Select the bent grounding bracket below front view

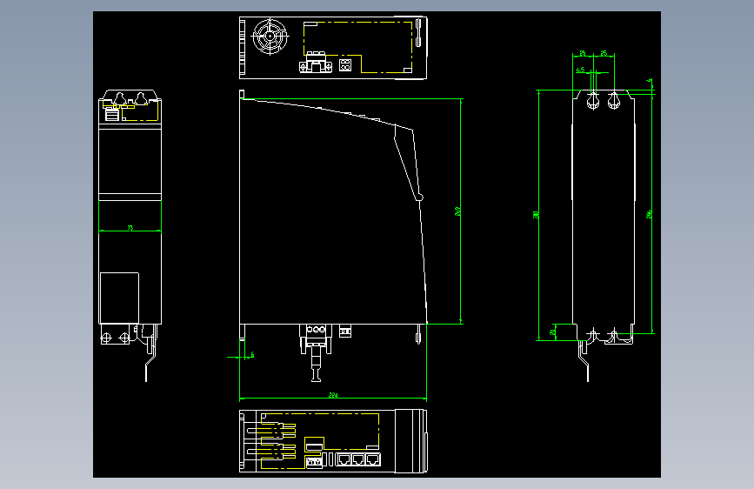coord(150,352)
